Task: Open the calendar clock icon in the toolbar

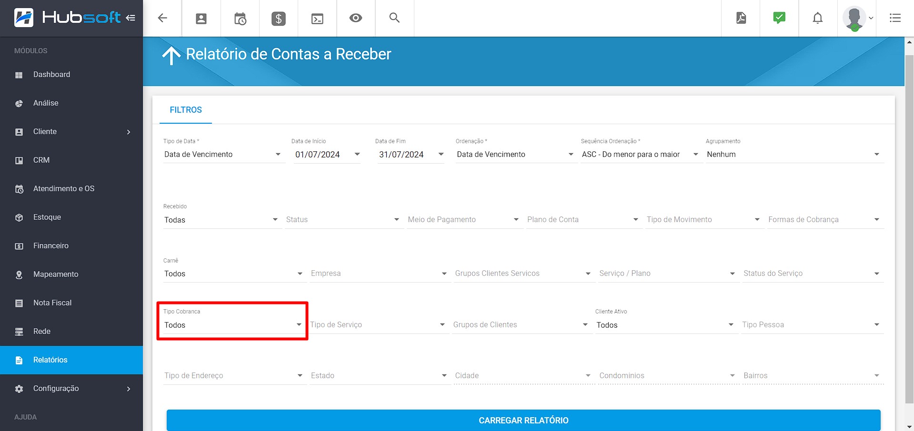Action: click(240, 19)
